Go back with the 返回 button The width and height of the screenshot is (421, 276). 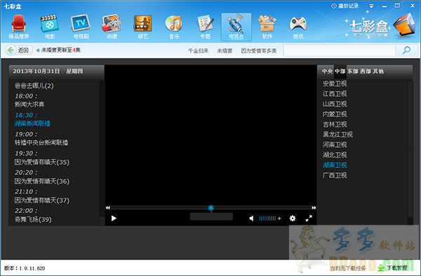[18, 50]
